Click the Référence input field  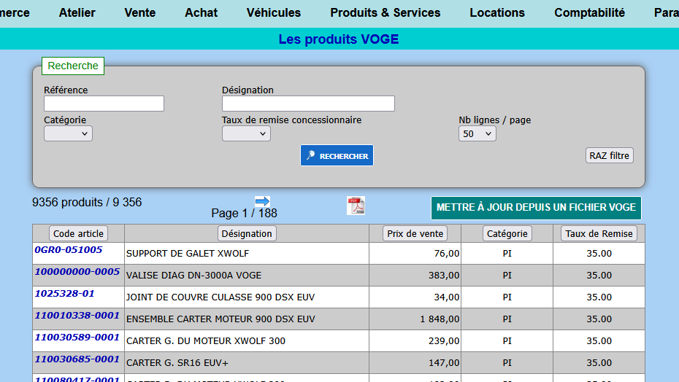point(104,104)
